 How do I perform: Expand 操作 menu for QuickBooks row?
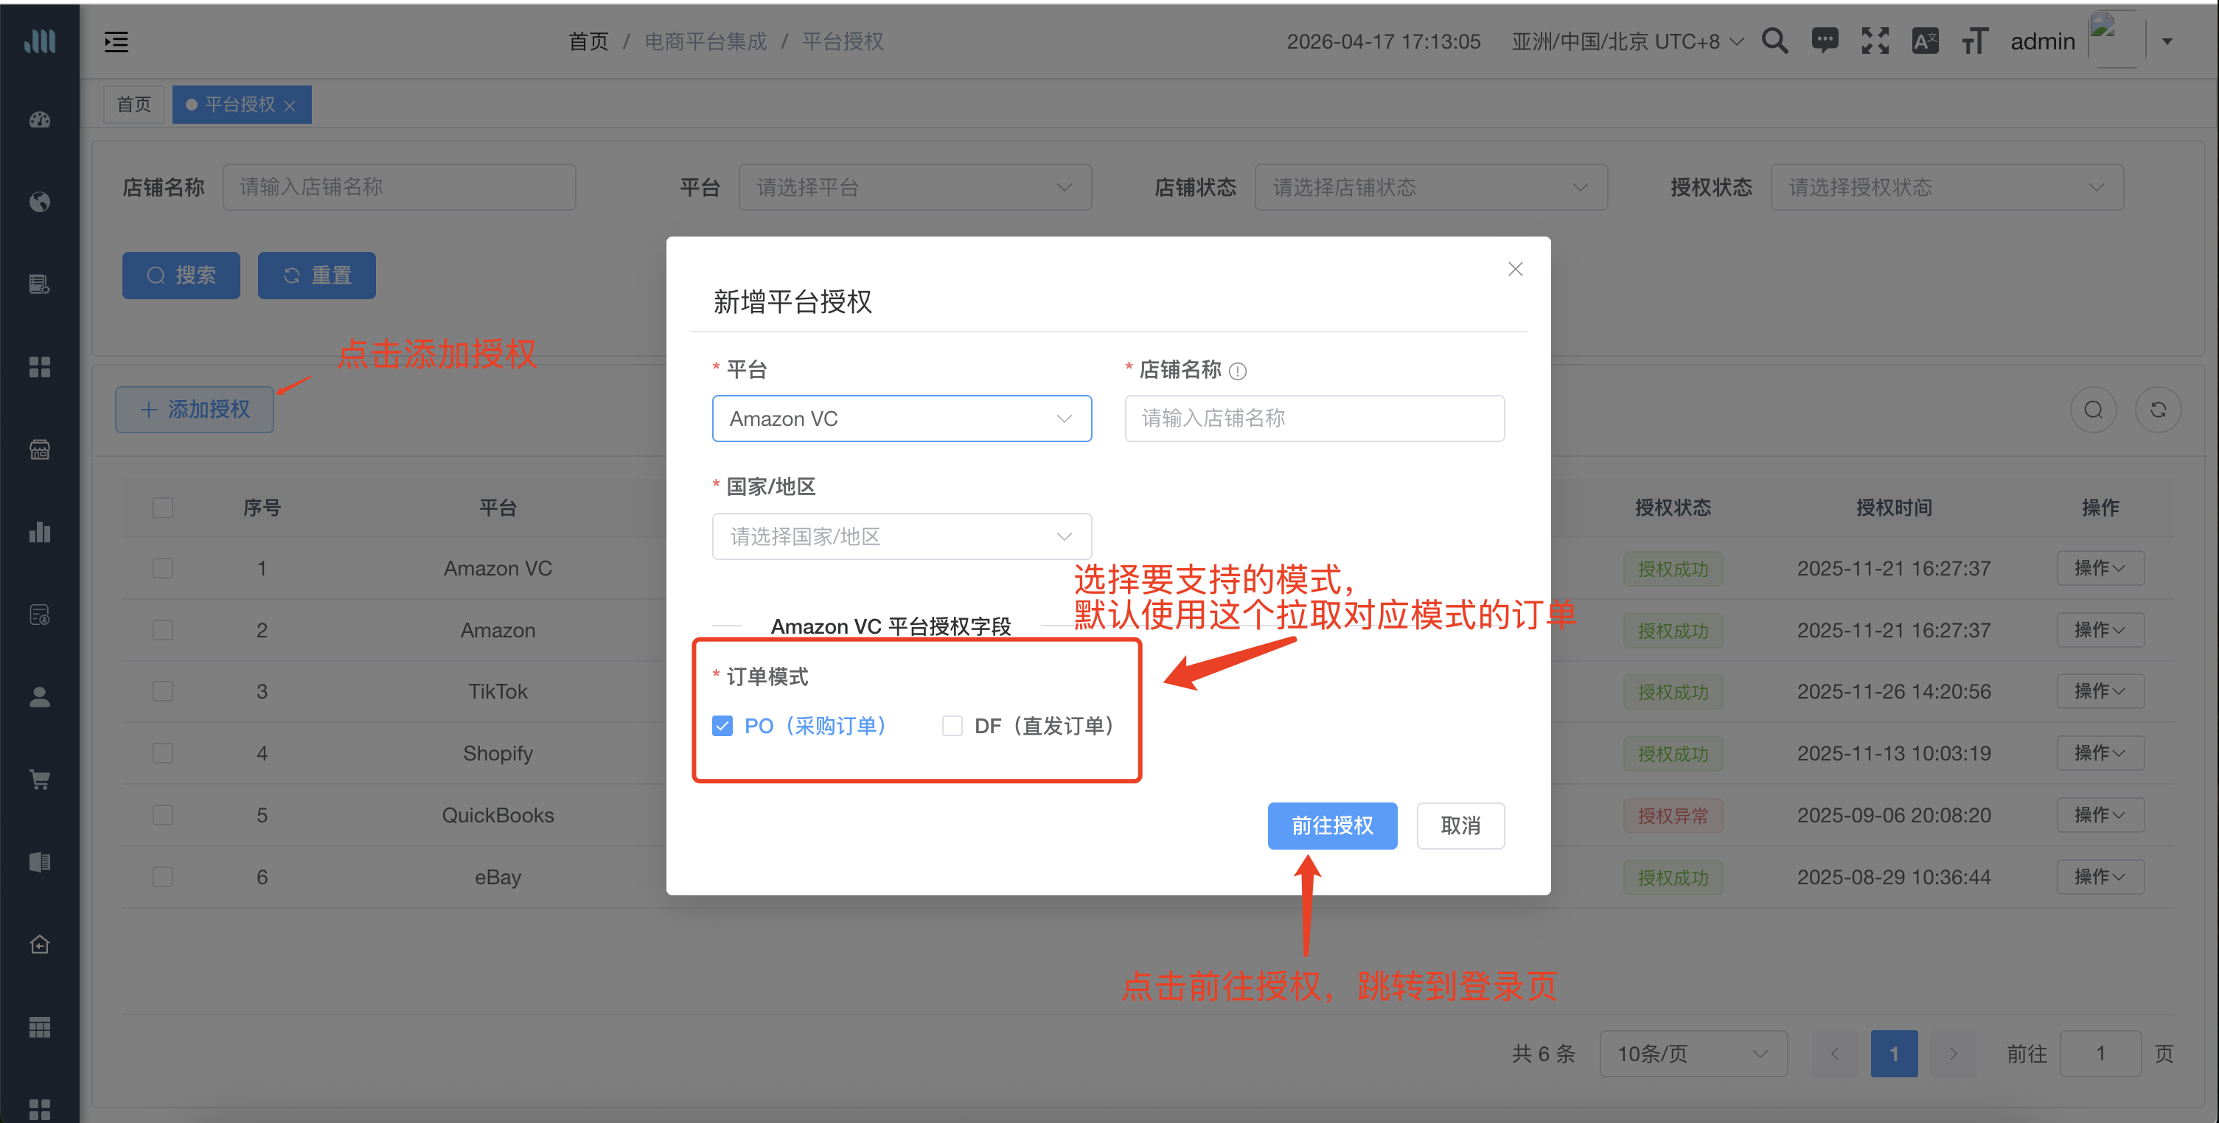pos(2100,815)
